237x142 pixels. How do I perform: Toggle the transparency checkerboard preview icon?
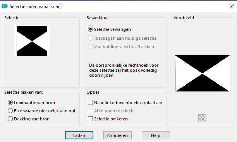[x=202, y=118]
